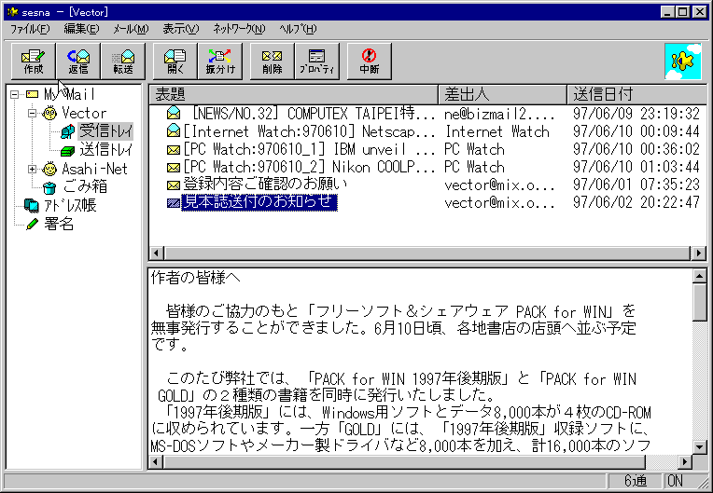Click message list scroll left arrow

click(x=157, y=253)
